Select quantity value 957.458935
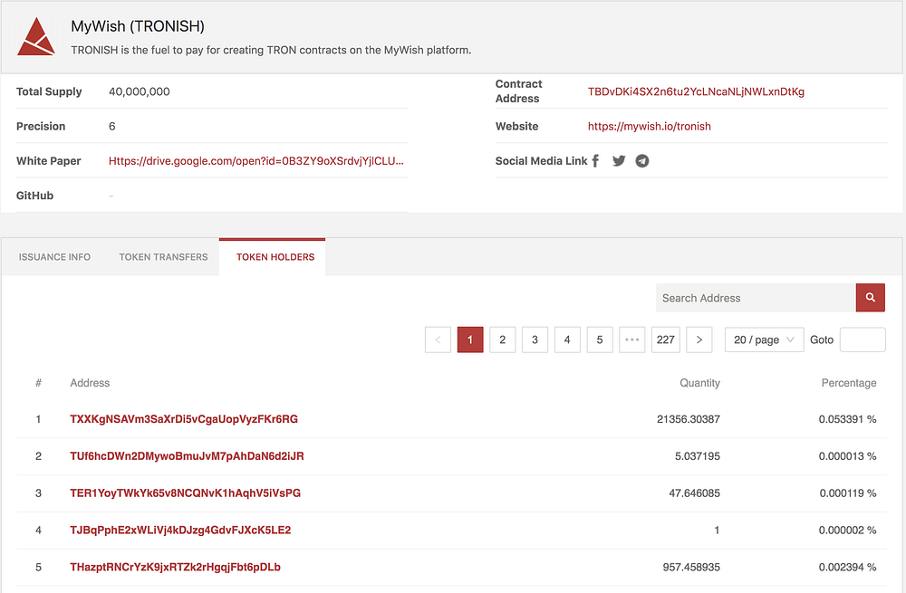 pos(691,567)
